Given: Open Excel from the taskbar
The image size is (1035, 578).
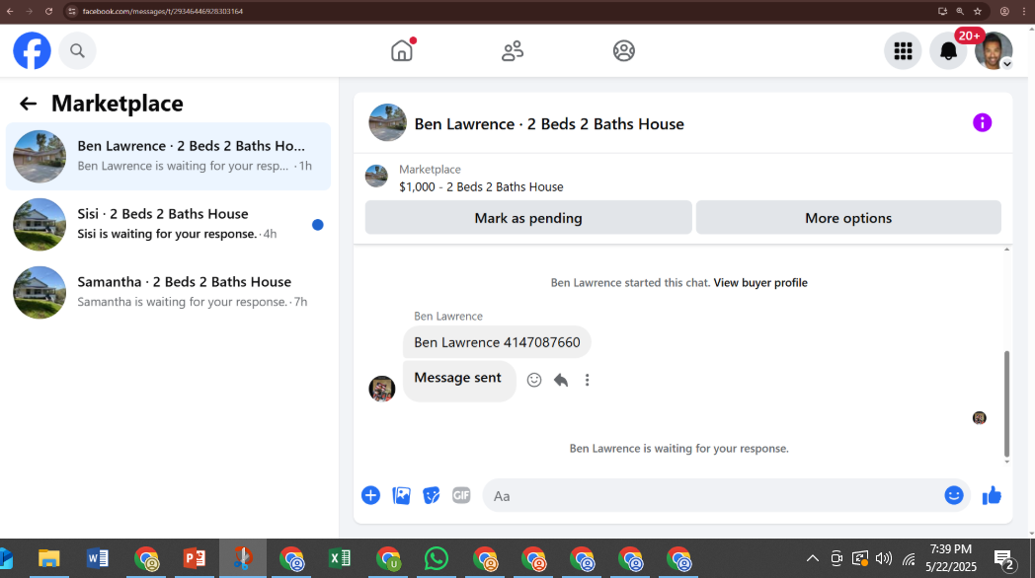Looking at the screenshot, I should pyautogui.click(x=340, y=559).
